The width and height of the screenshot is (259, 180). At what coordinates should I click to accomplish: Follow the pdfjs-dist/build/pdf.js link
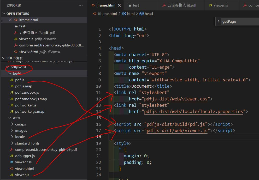click(x=176, y=124)
